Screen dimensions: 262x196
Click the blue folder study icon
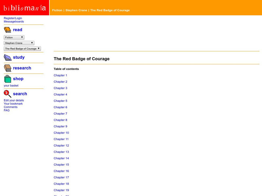[x=8, y=57]
